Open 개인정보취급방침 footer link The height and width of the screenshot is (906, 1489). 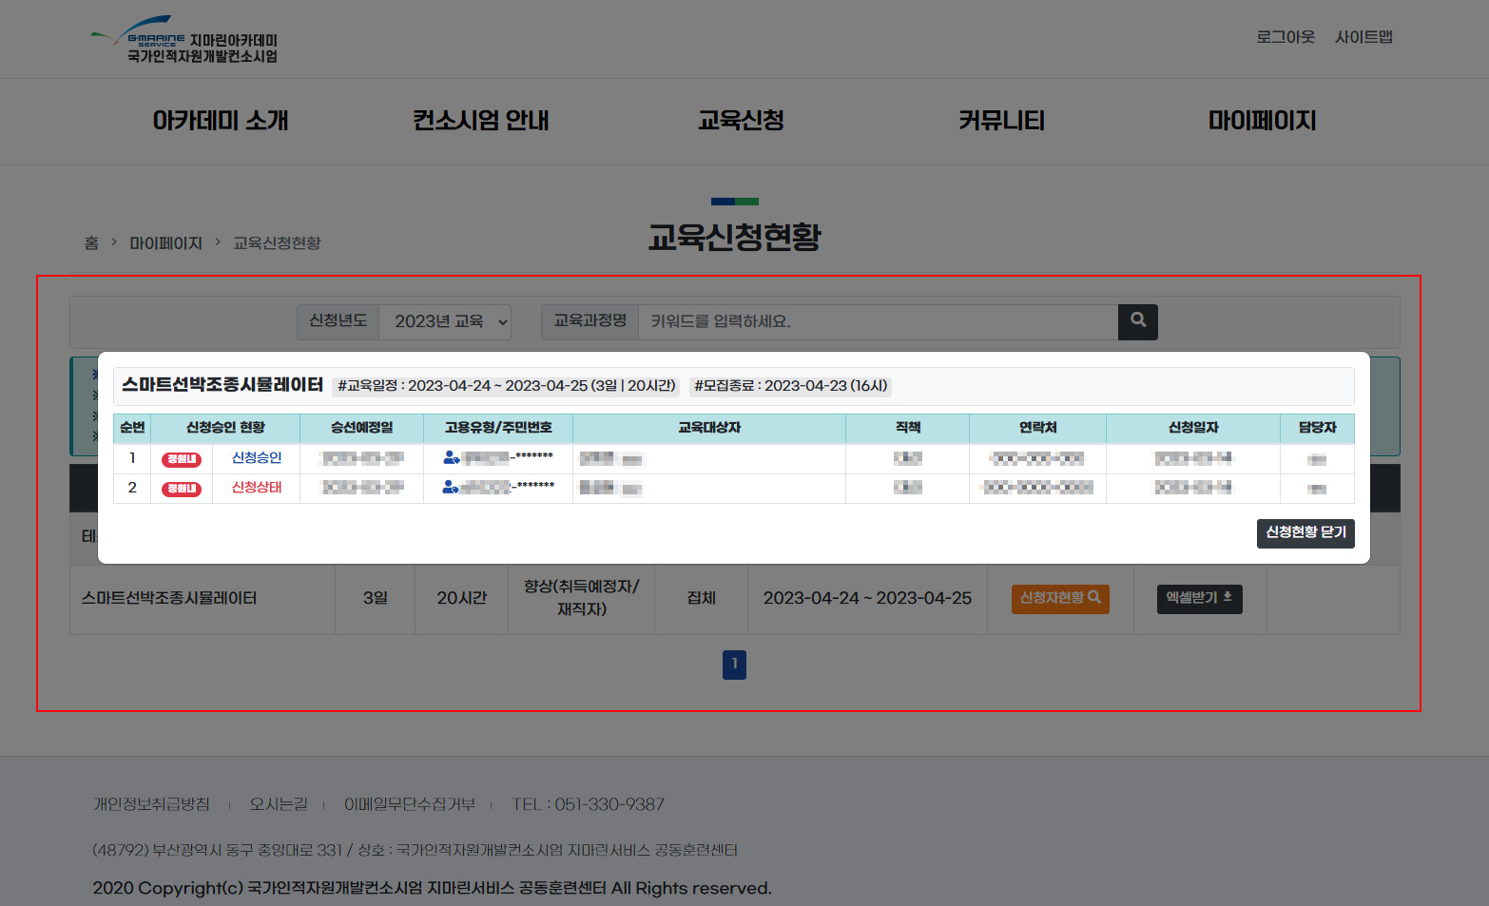point(151,804)
